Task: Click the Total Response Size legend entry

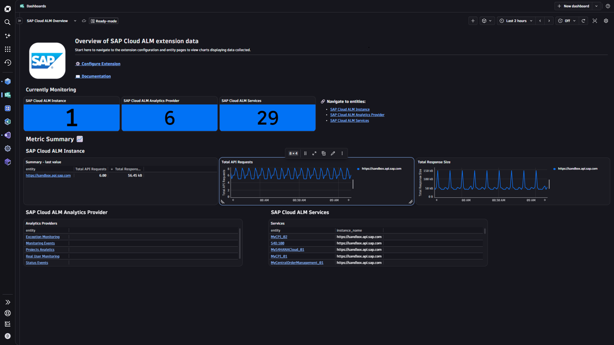Action: (575, 169)
